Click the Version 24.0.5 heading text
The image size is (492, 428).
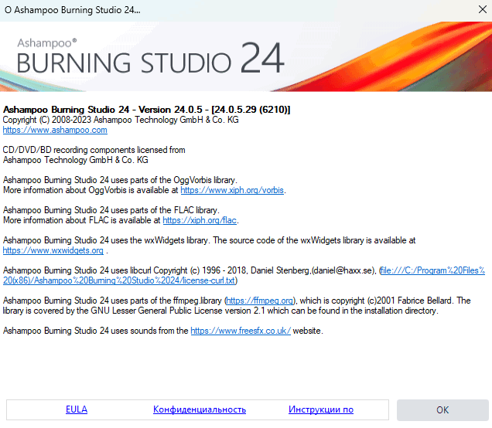tap(146, 110)
